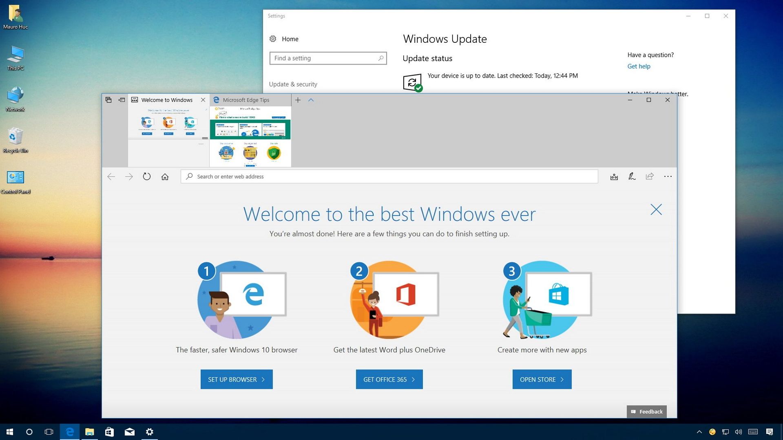Viewport: 783px width, 440px height.
Task: Click the Tabs you've set aside icon
Action: point(108,100)
